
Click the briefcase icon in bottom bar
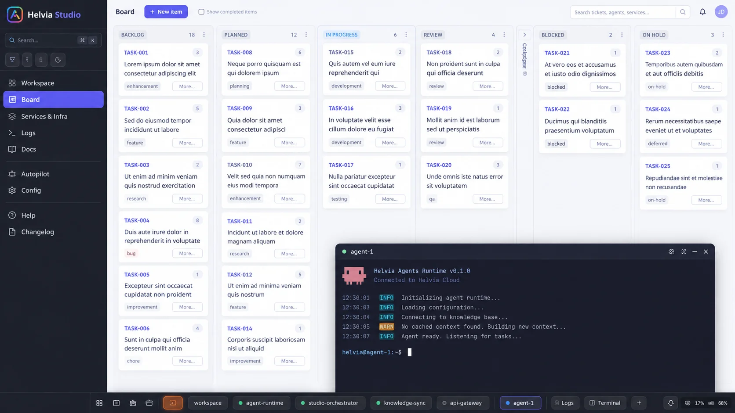pyautogui.click(x=149, y=403)
